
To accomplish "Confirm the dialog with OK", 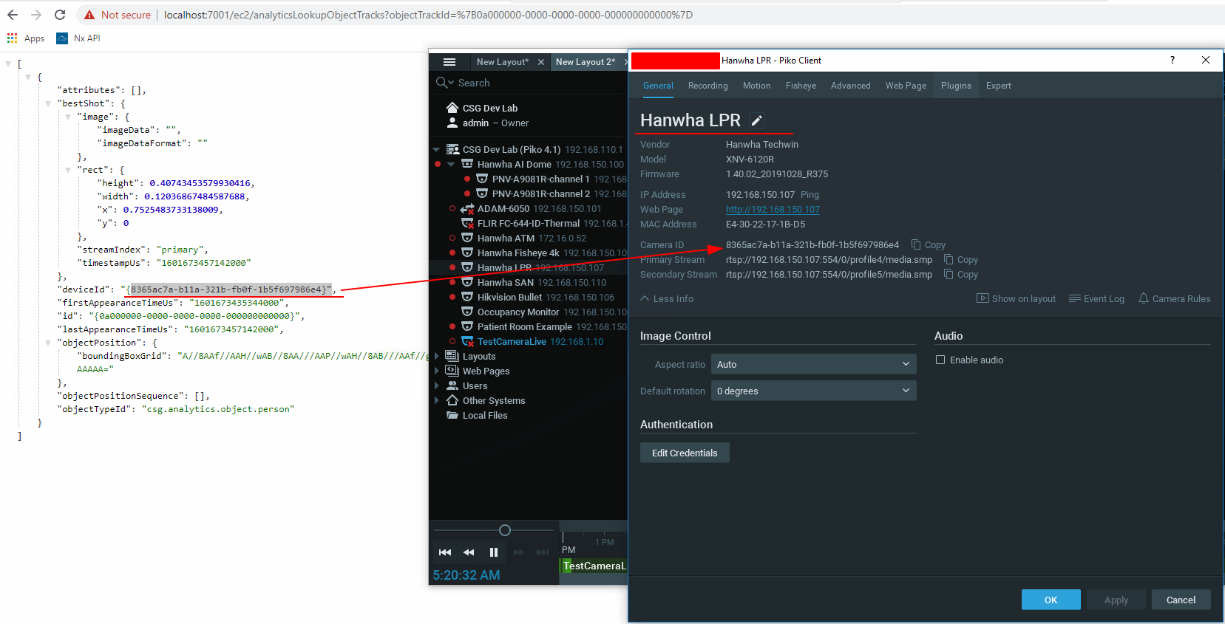I will (x=1051, y=600).
